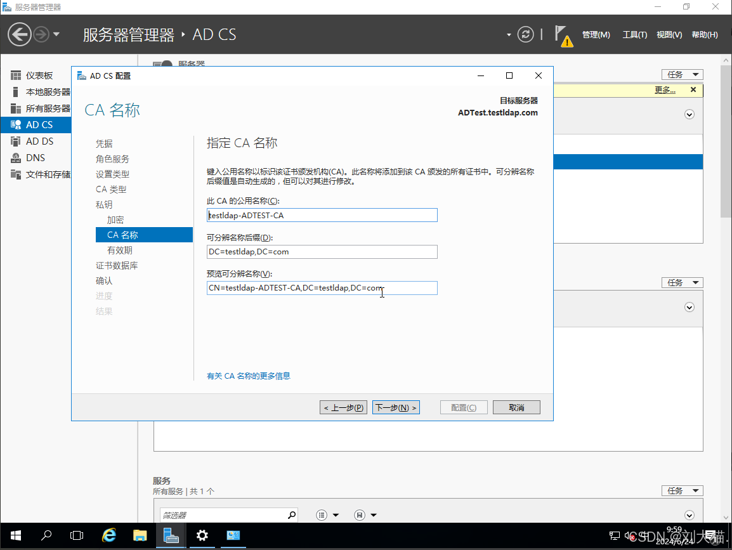
Task: Open the 管理(M) menu
Action: point(596,34)
